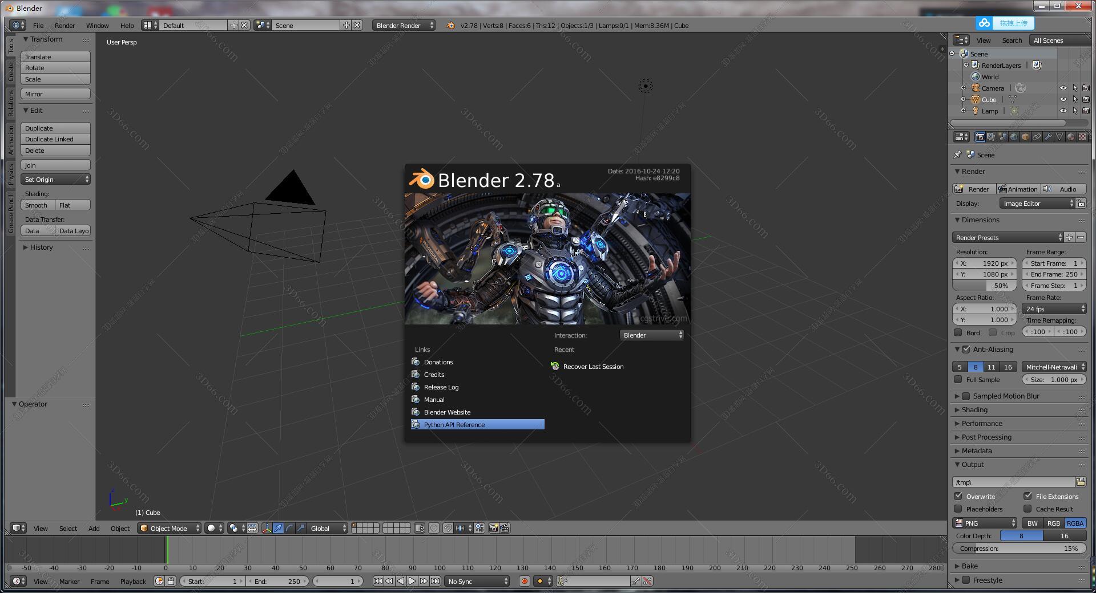
Task: Open the Material properties tab (sphere icon)
Action: 1071,137
